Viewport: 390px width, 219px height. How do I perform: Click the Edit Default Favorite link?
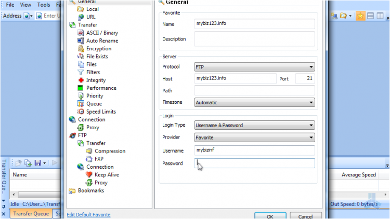click(x=88, y=215)
